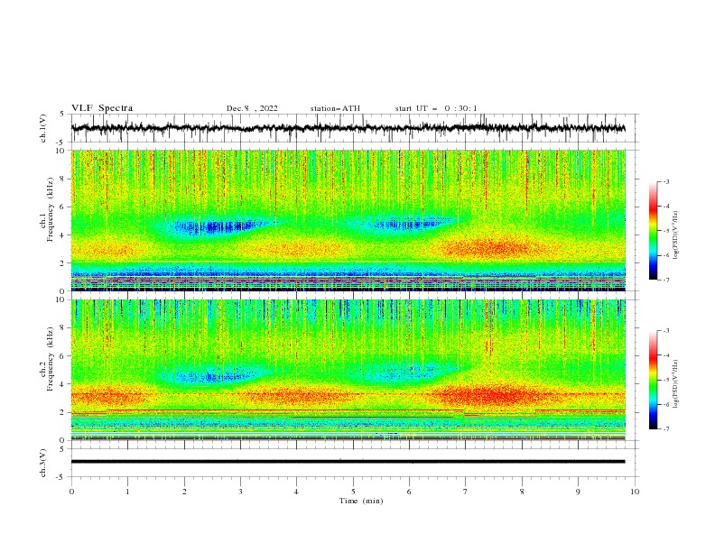
Task: Click time axis tick label '0'
Action: click(x=71, y=492)
